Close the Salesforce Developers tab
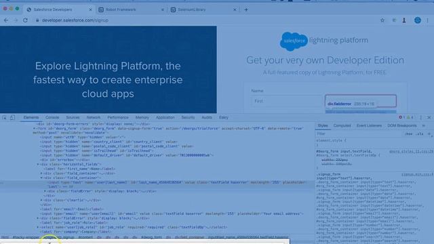 coord(90,9)
